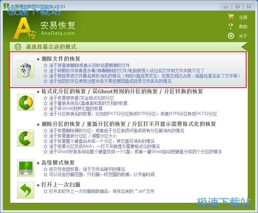Open 注册 register link

click(x=243, y=17)
